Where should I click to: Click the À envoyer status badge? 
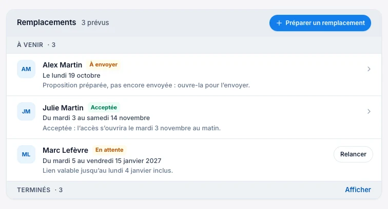pyautogui.click(x=104, y=64)
